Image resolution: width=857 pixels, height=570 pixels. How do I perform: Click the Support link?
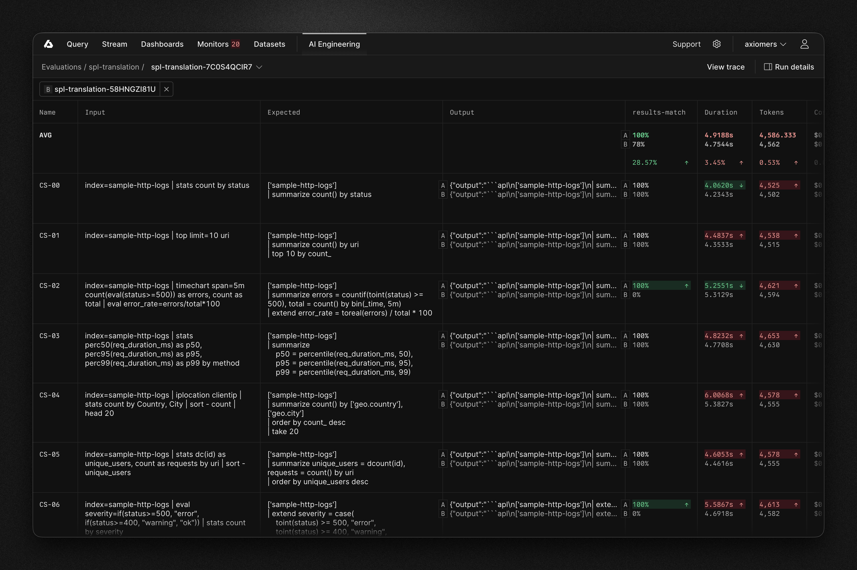tap(687, 44)
